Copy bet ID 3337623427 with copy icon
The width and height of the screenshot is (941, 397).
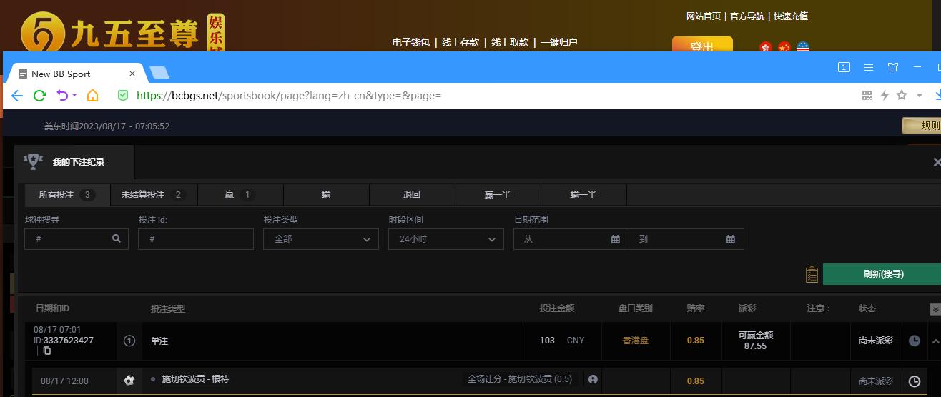coord(47,351)
